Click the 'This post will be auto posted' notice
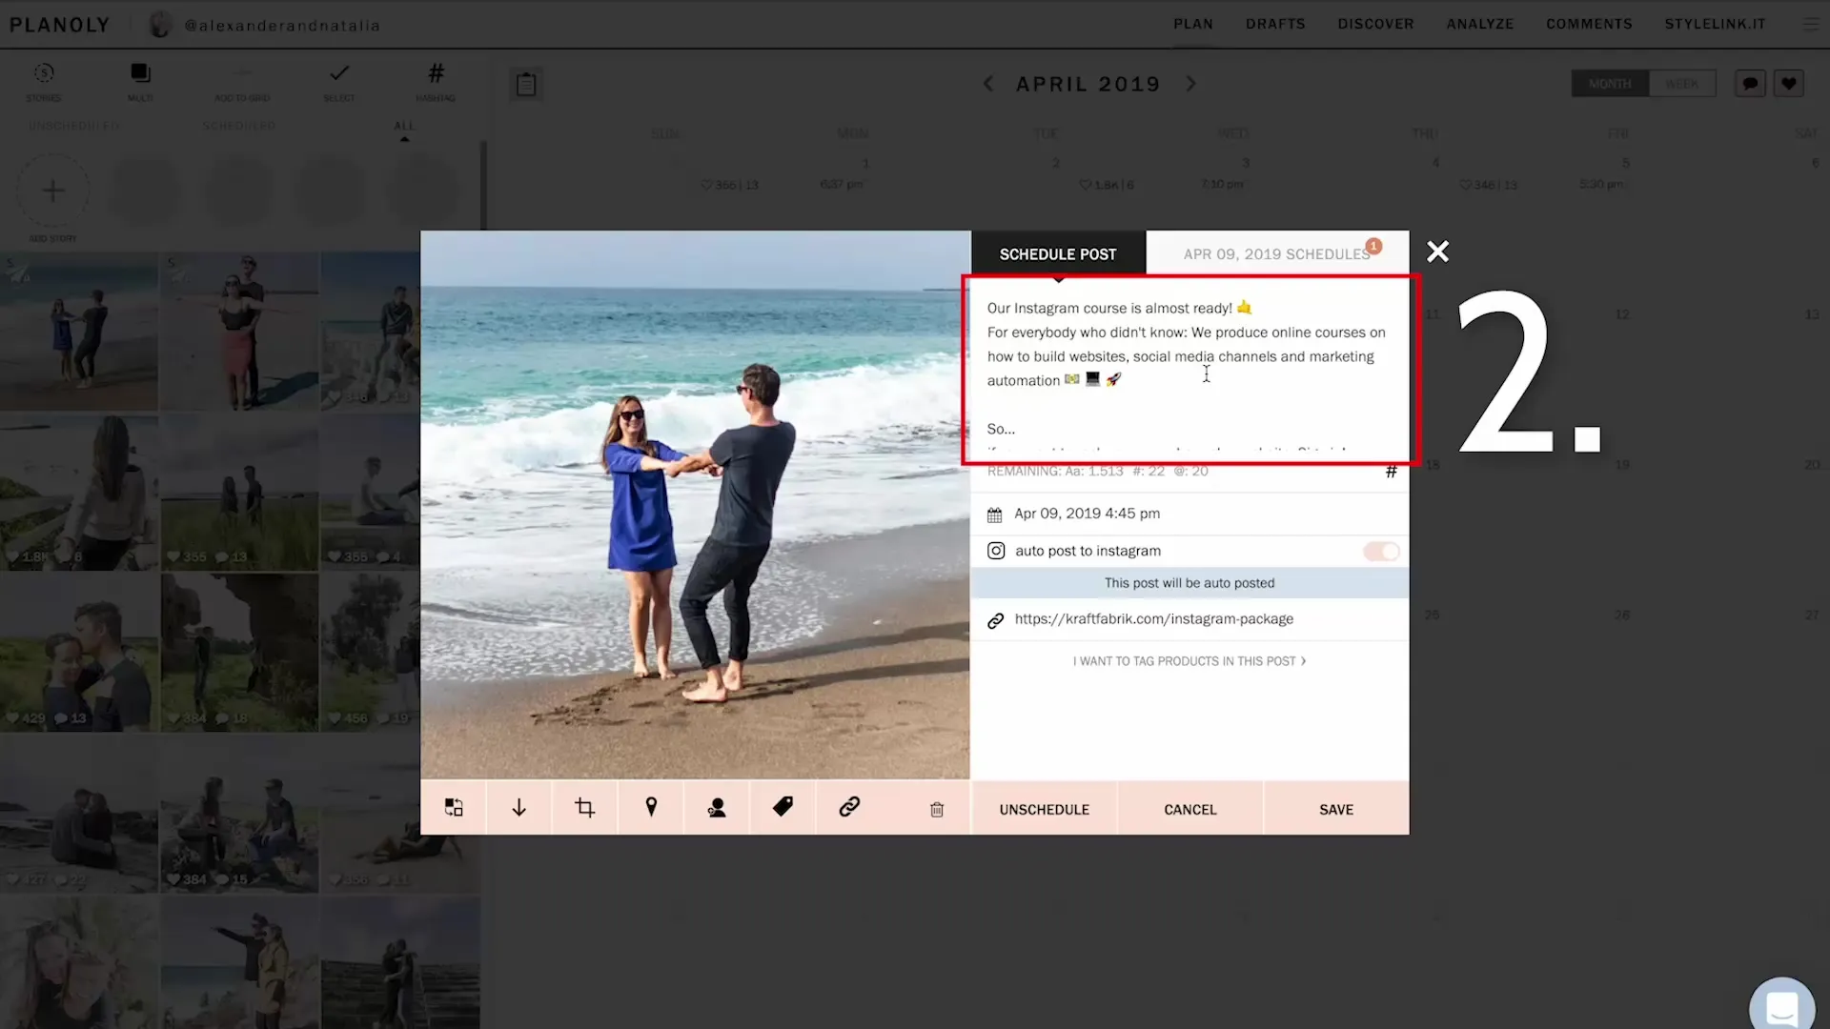This screenshot has width=1830, height=1029. tap(1189, 583)
